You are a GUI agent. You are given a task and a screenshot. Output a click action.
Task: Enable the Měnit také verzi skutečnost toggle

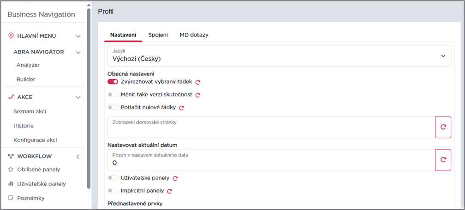pos(113,94)
